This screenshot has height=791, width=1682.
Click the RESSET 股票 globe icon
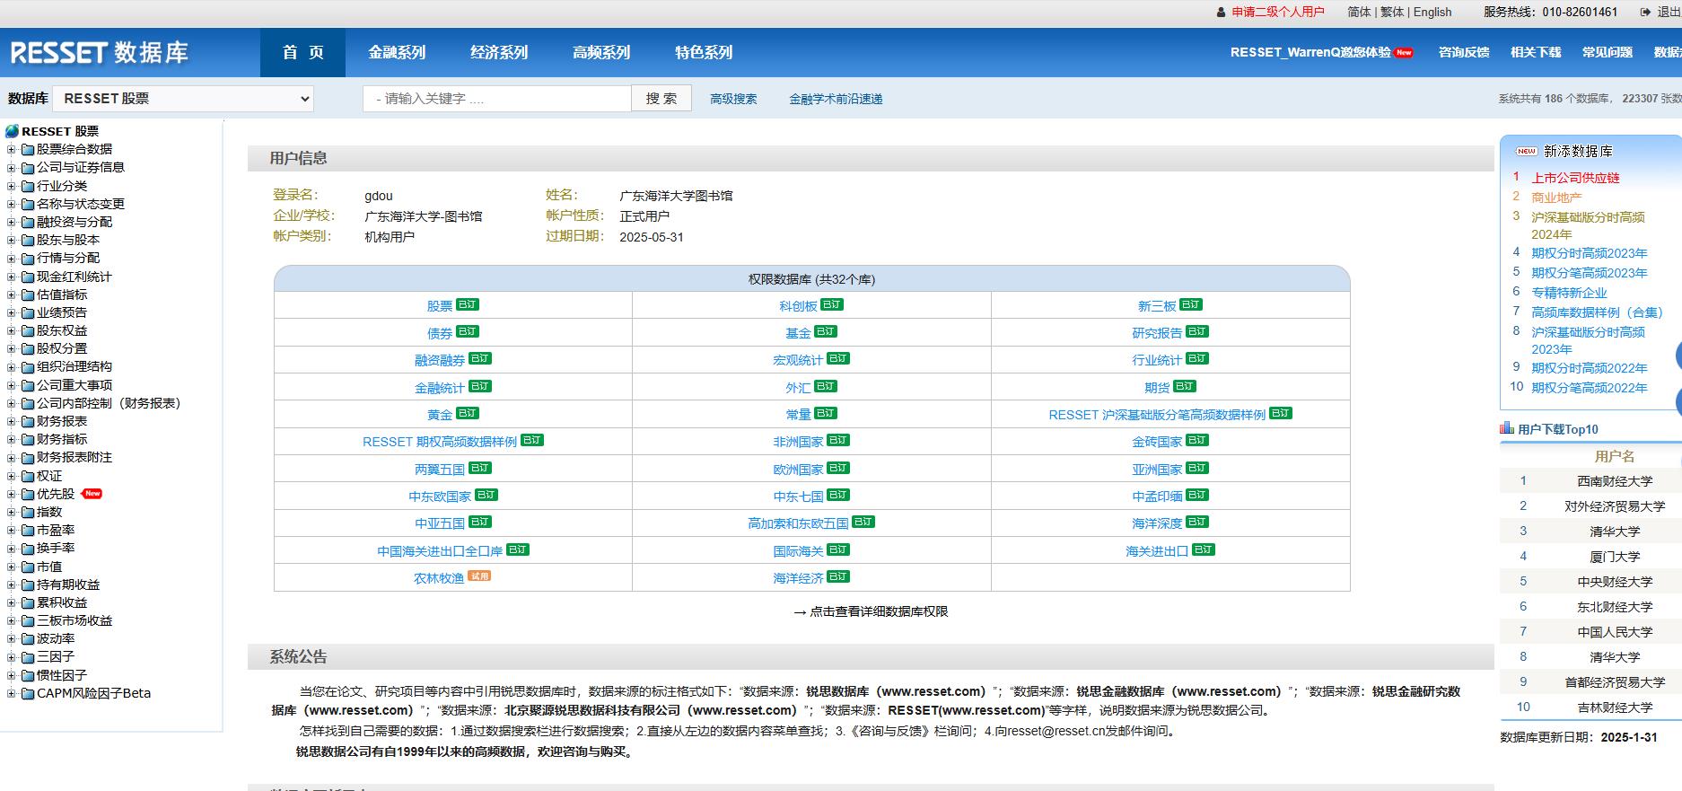[12, 131]
